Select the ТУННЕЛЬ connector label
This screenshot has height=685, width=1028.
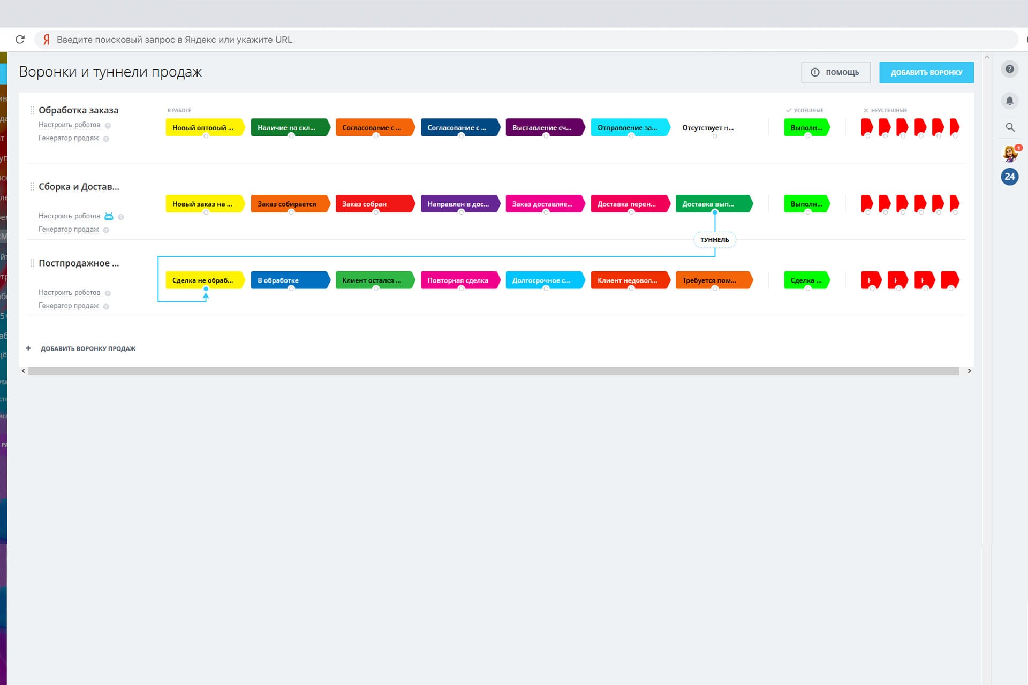pyautogui.click(x=714, y=240)
